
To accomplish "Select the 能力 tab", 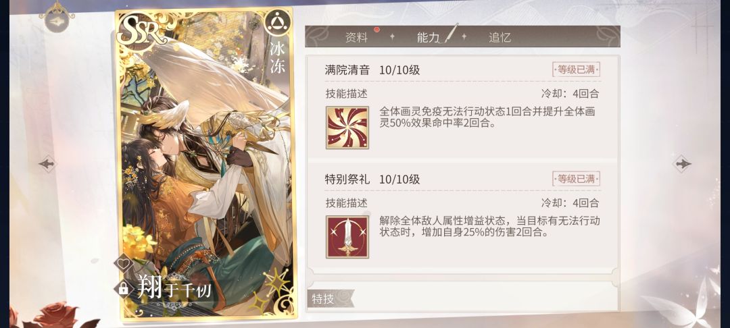I will click(x=428, y=38).
